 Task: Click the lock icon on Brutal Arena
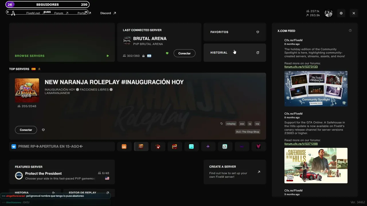[143, 56]
